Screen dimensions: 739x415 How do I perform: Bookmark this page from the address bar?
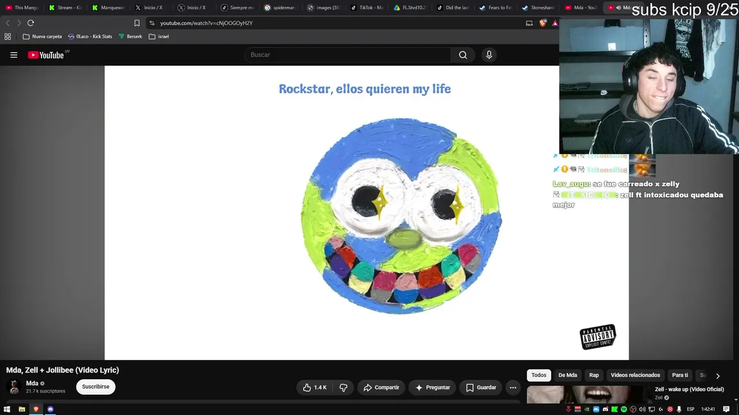(137, 23)
